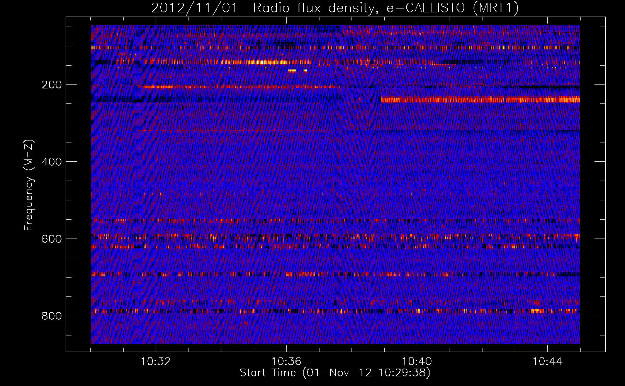Click the bright orange emission band near 240 MHz
The image size is (625, 386).
click(x=481, y=100)
